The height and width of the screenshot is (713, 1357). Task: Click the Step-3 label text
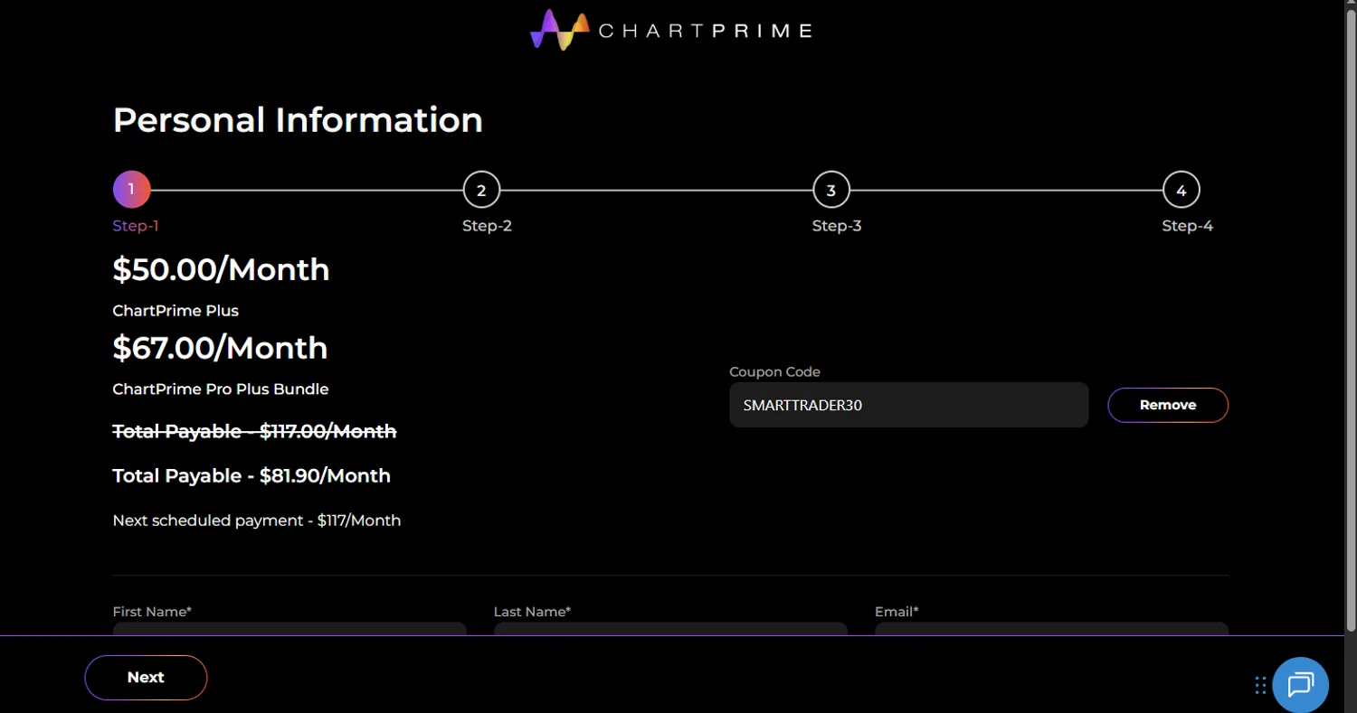click(x=837, y=226)
